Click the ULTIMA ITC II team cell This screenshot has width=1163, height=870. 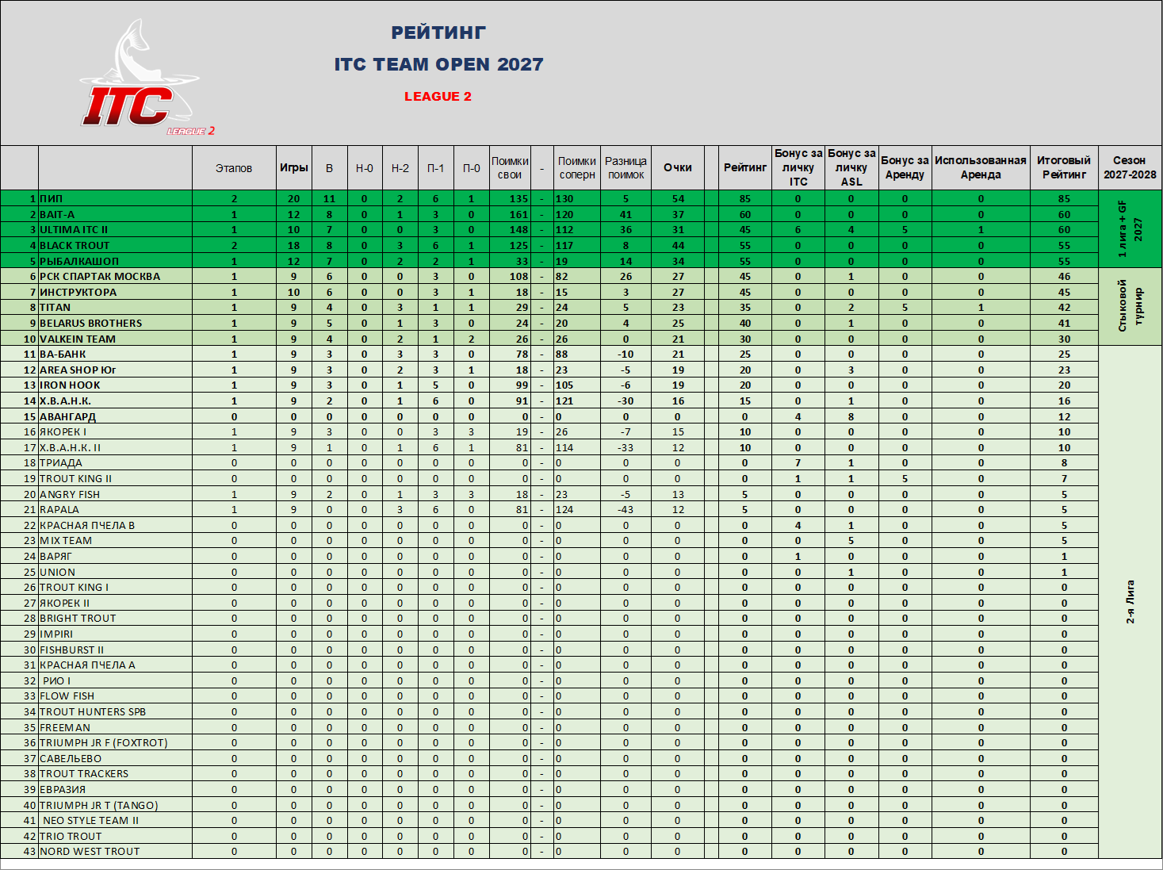[115, 230]
